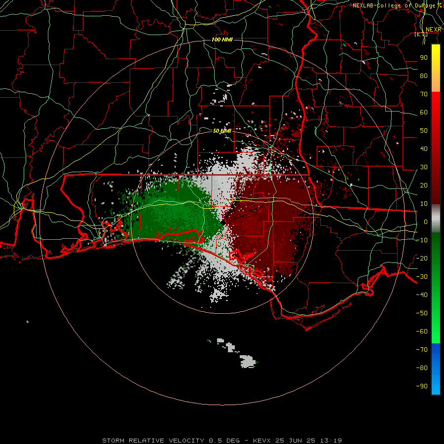
Task: Click the -30 value on the velocity scale
Action: (422, 277)
